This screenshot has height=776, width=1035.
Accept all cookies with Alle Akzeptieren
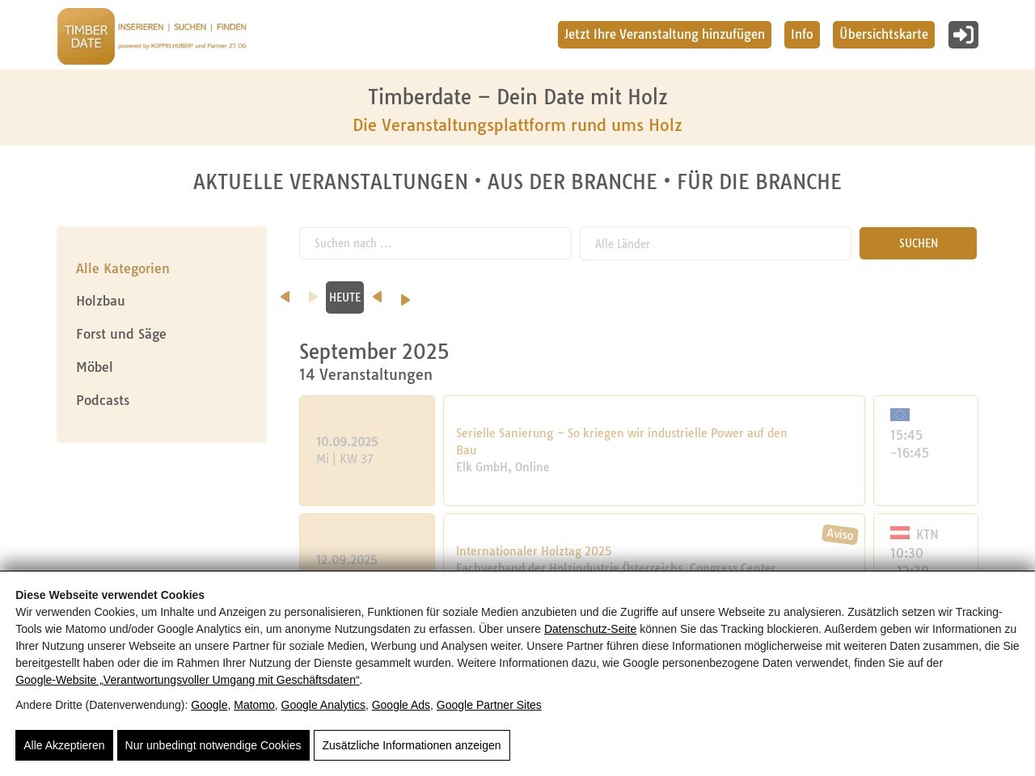coord(64,745)
